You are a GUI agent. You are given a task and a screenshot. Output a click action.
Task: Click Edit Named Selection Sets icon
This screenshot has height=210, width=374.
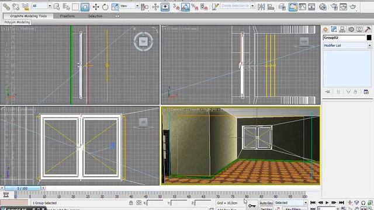(x=215, y=6)
